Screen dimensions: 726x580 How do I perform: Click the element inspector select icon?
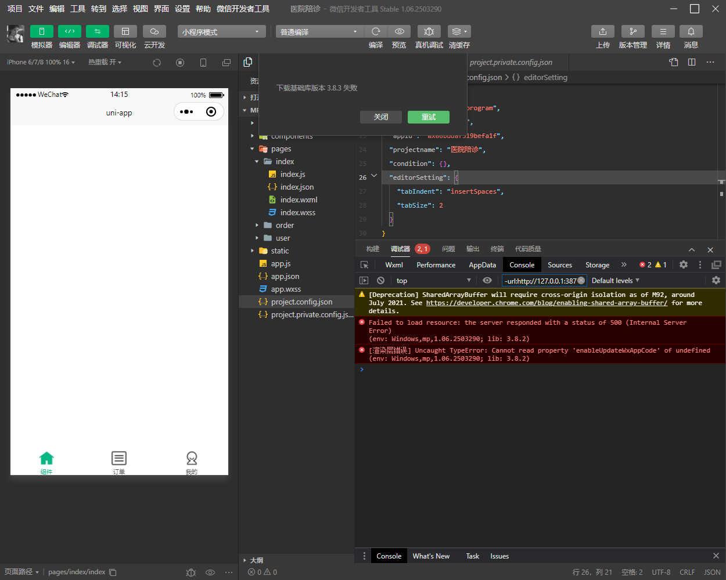pyautogui.click(x=365, y=265)
